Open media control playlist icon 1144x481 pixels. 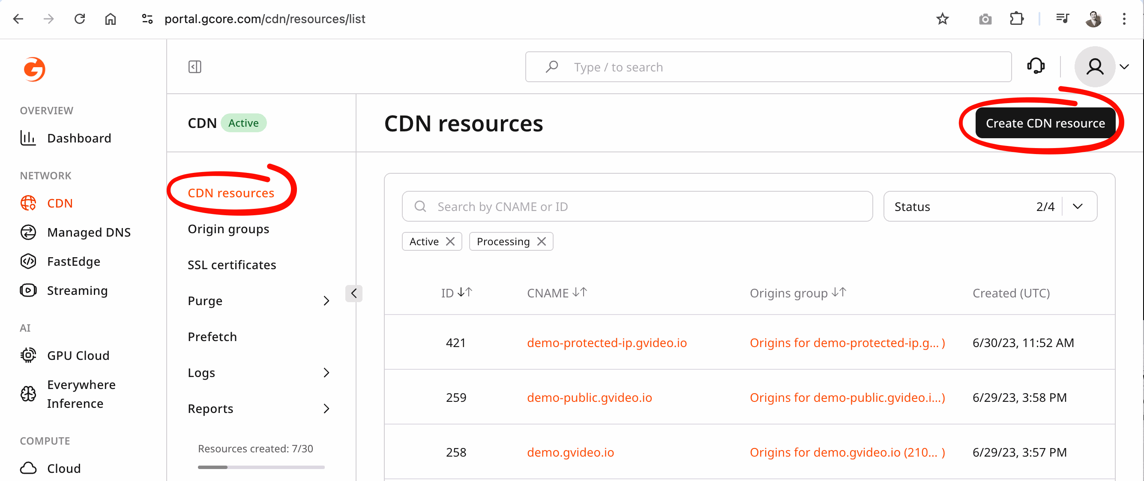point(1062,19)
